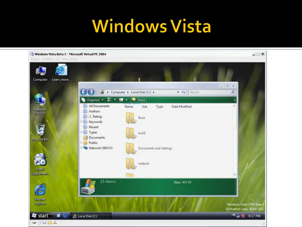This screenshot has width=302, height=227.
Task: Expand the Types tree node
Action: pos(81,132)
